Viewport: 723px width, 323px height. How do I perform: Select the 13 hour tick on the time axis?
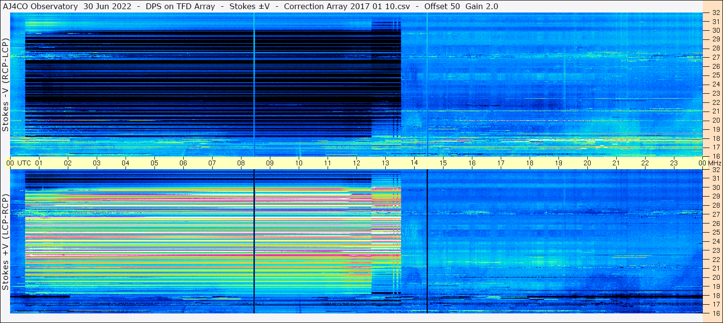385,163
